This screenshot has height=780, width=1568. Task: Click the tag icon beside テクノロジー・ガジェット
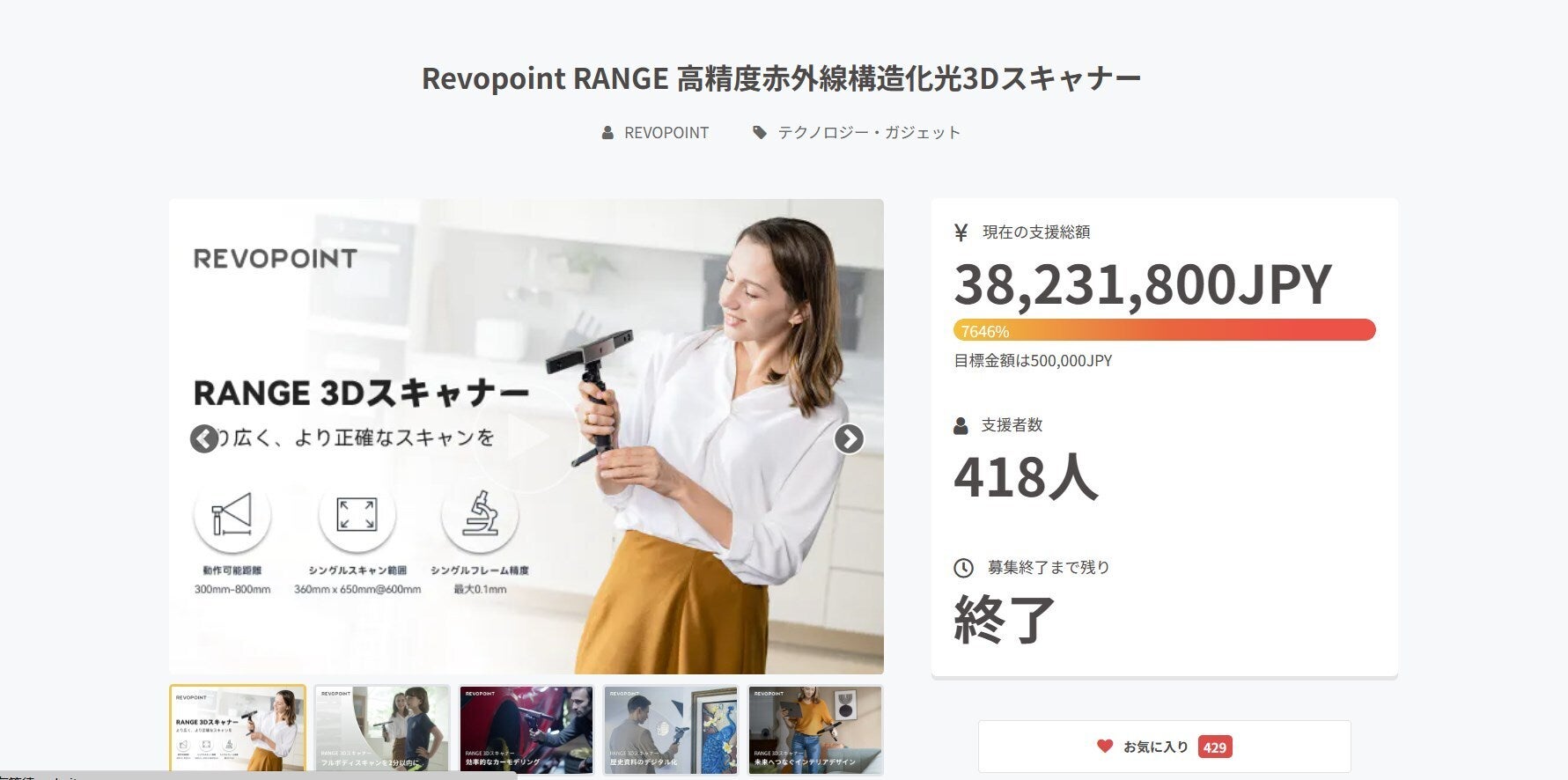pos(759,133)
